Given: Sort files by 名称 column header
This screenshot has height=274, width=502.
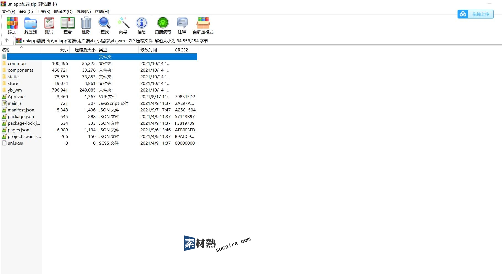Looking at the screenshot, I should [x=7, y=50].
